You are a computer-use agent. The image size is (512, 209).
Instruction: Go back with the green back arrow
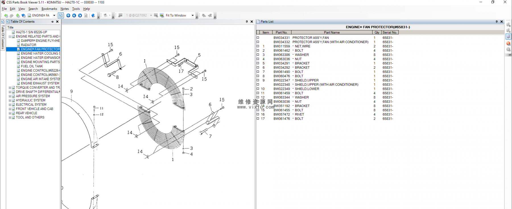[6, 15]
